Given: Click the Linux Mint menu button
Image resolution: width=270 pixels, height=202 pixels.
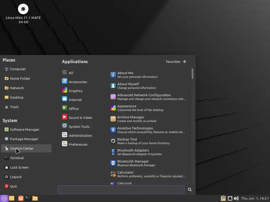Looking at the screenshot, I should pos(4,198).
